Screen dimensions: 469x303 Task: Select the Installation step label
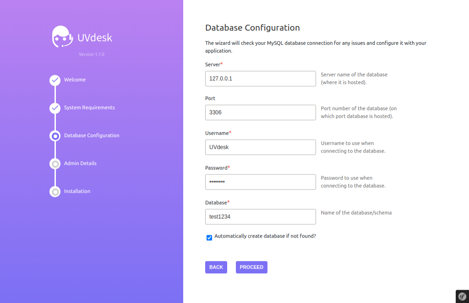coord(77,191)
